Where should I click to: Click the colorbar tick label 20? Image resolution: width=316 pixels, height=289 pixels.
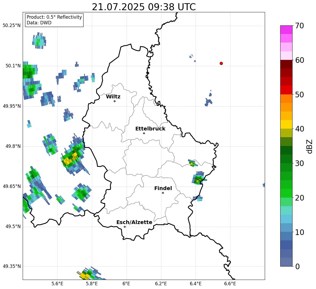(299, 198)
